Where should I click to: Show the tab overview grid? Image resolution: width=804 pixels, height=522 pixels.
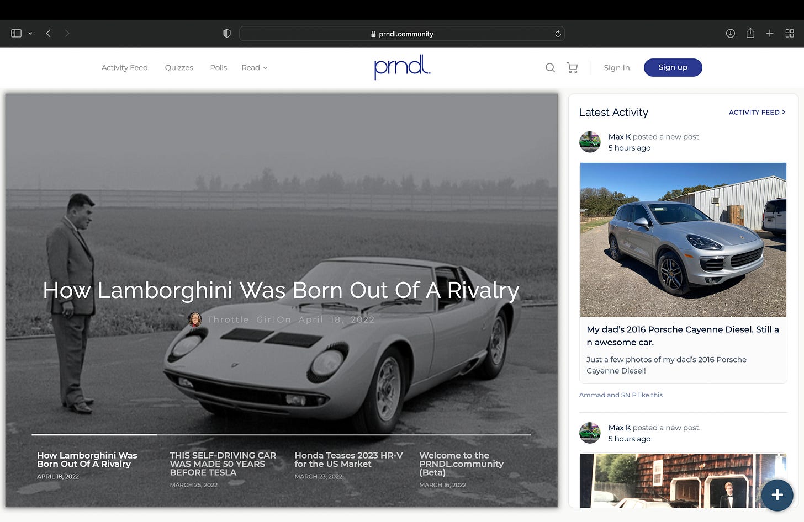point(790,34)
